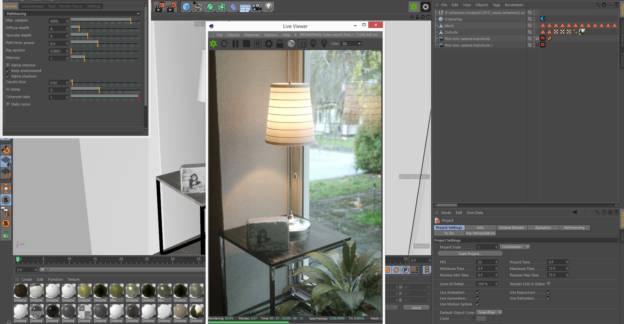Click the planar workplane rotate icon
This screenshot has width=624, height=324.
pos(6,173)
